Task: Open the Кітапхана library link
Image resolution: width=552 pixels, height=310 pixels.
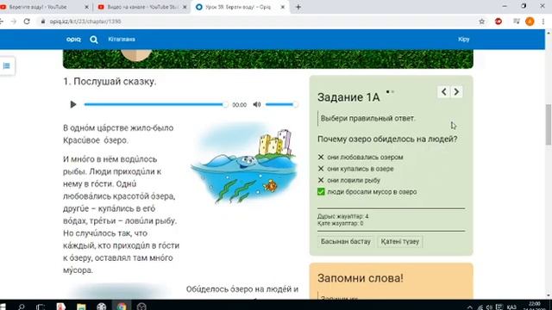Action: point(122,40)
